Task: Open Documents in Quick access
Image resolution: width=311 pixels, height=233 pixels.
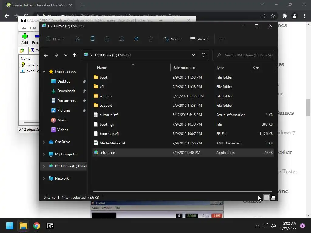Action: pyautogui.click(x=67, y=101)
